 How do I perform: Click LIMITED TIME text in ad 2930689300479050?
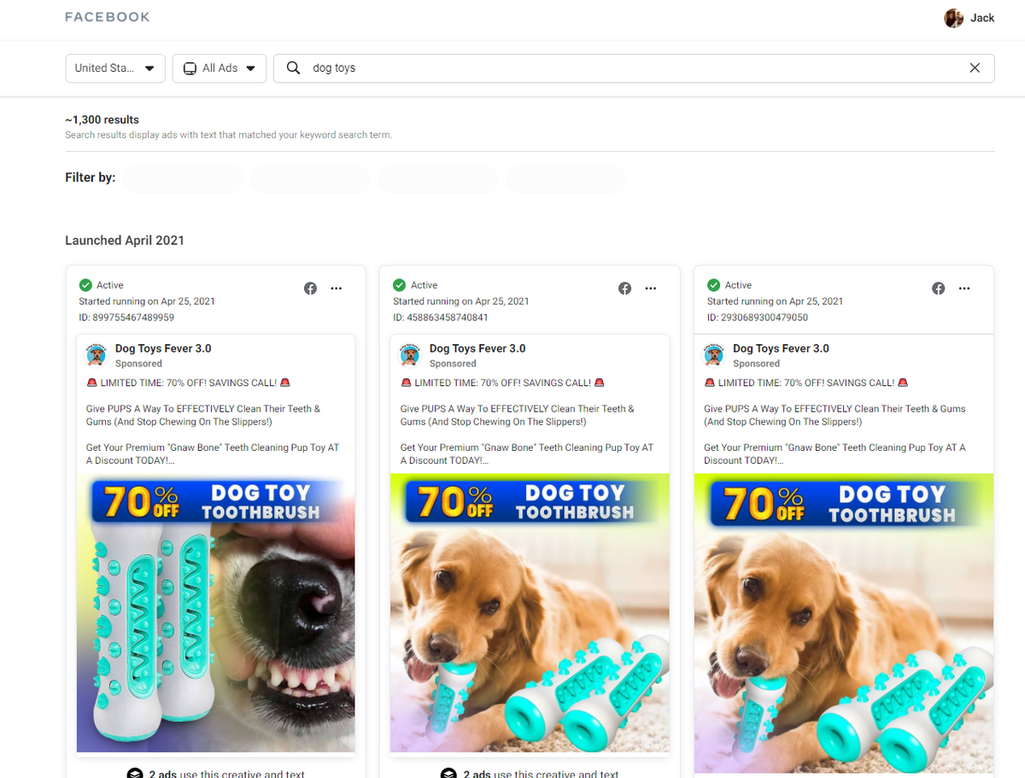point(806,383)
